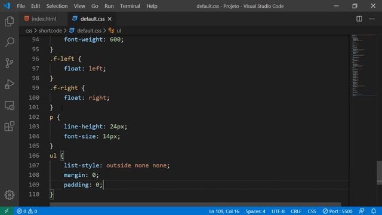Open notifications bell
Image resolution: width=382 pixels, height=215 pixels.
coord(374,211)
